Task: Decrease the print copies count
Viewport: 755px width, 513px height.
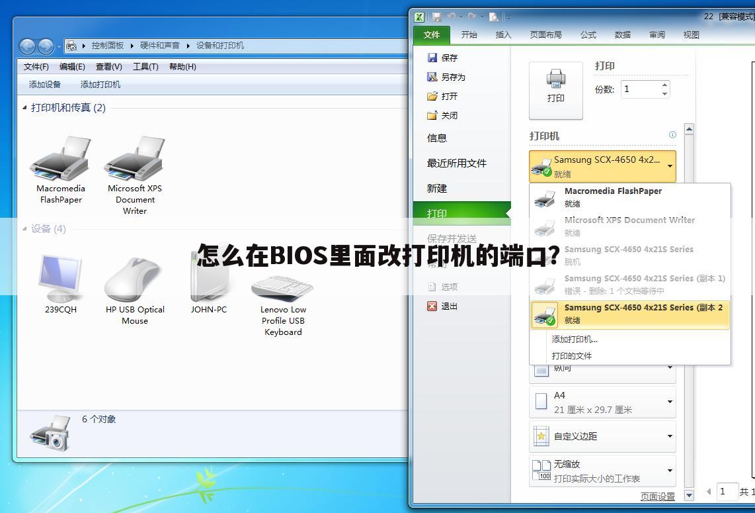Action: click(x=664, y=93)
